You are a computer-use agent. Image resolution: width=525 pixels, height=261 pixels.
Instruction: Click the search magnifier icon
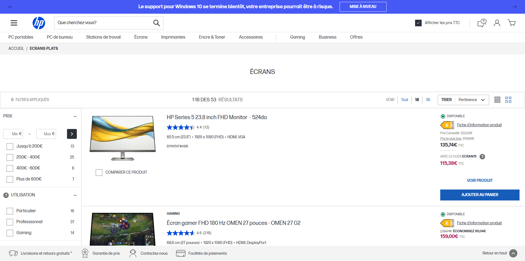(x=156, y=23)
